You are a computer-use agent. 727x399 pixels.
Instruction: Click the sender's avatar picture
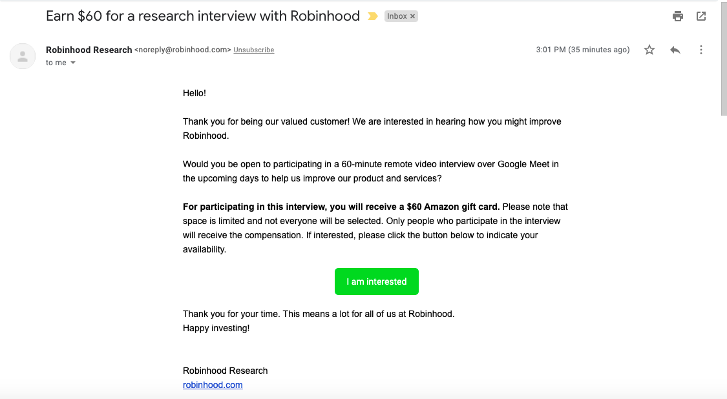(23, 56)
